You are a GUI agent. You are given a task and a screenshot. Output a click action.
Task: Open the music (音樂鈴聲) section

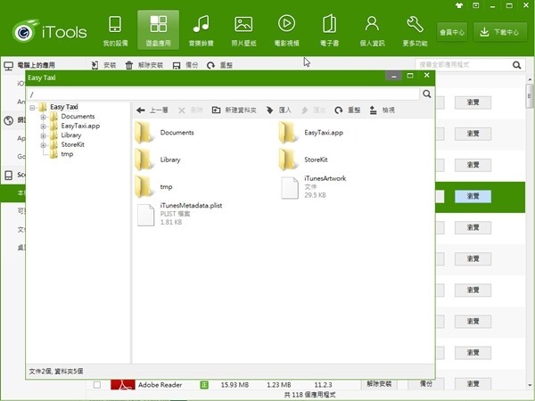(x=201, y=30)
